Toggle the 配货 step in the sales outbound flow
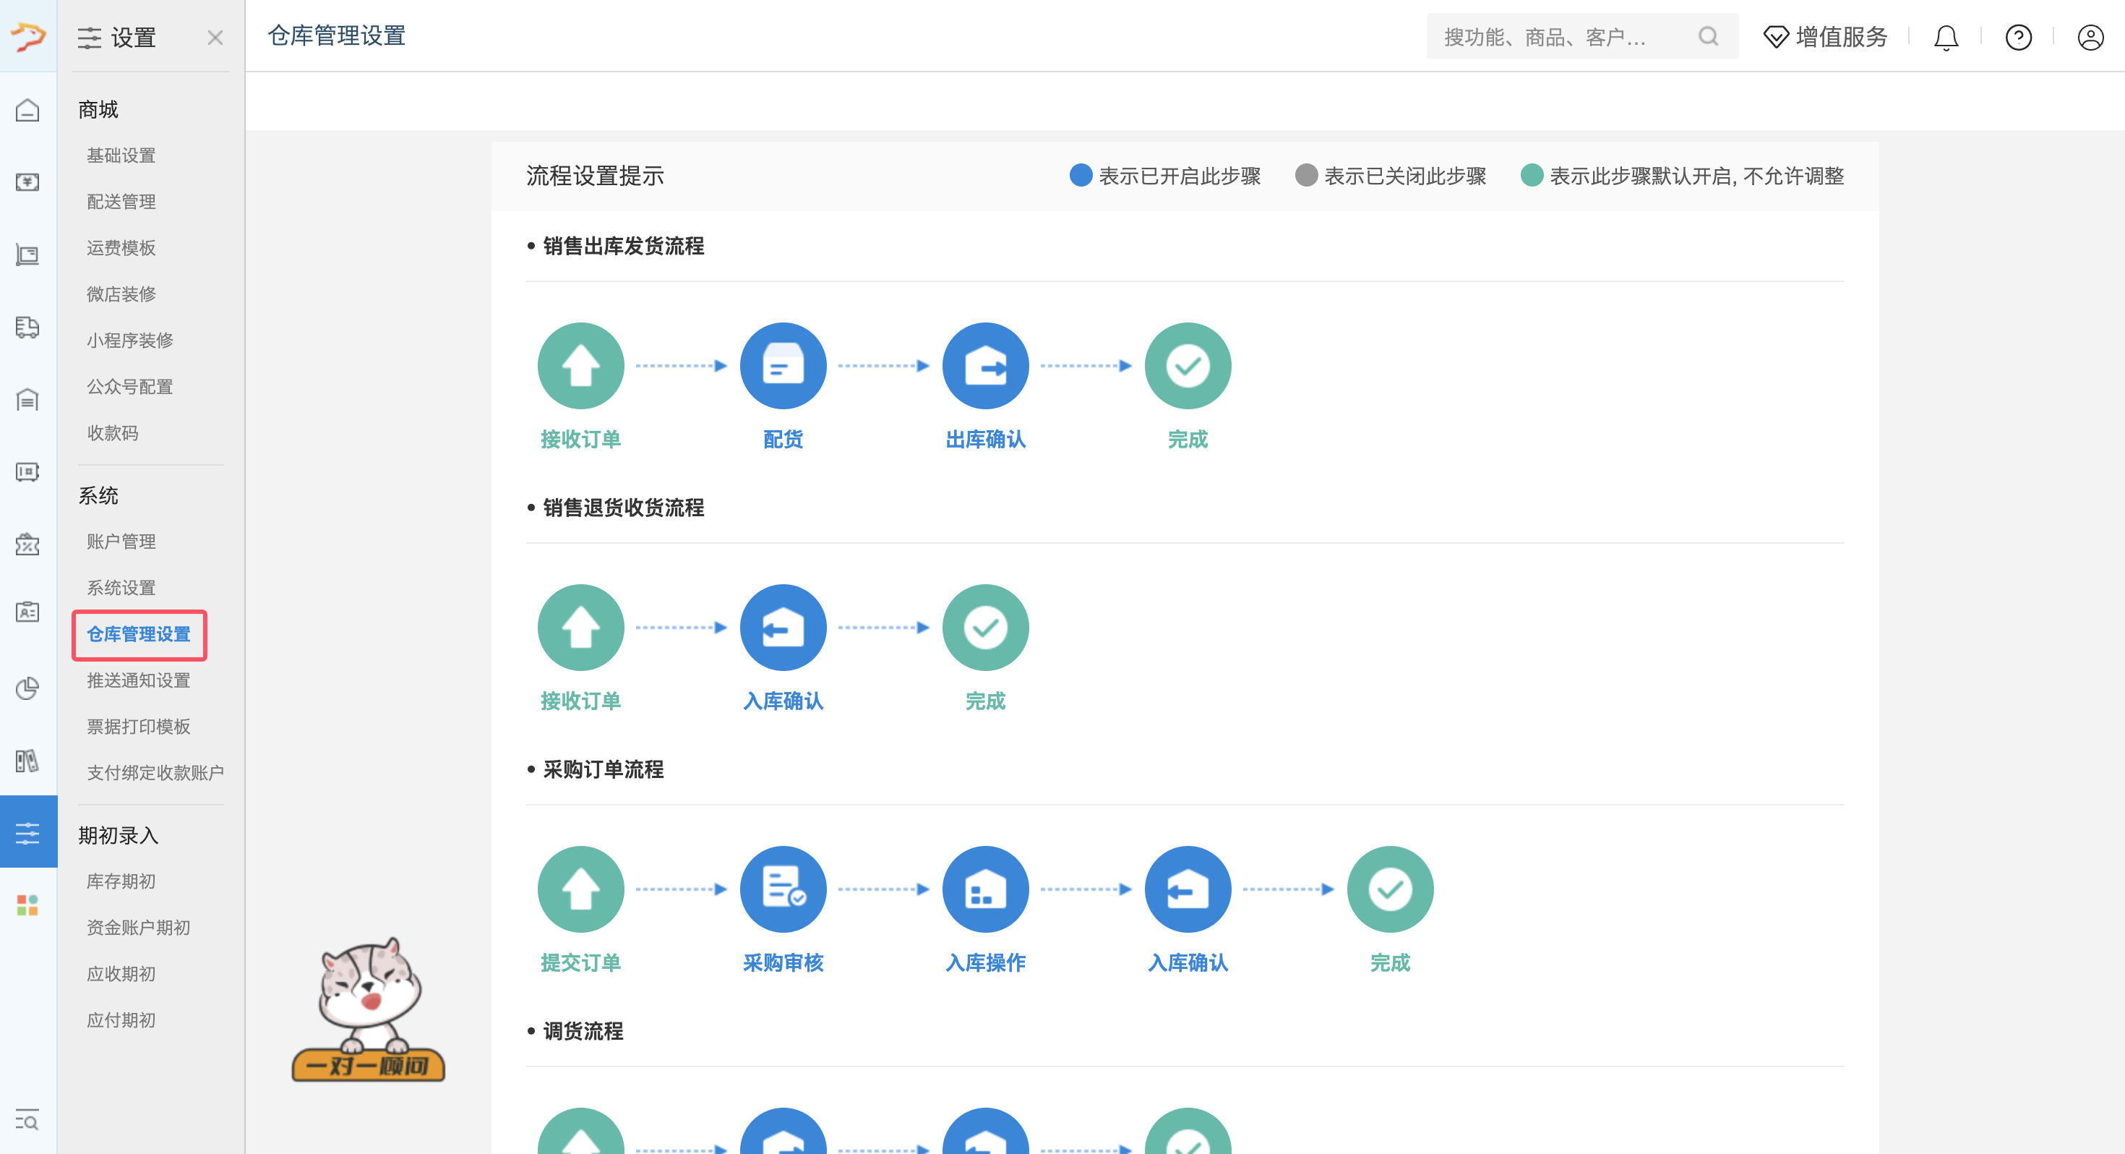Viewport: 2125px width, 1154px height. click(x=783, y=366)
